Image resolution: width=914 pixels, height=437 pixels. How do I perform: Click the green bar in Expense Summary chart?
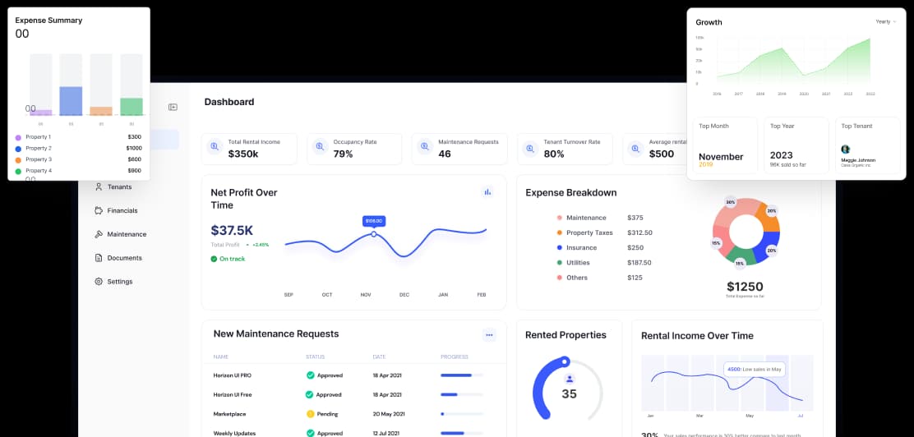(132, 107)
